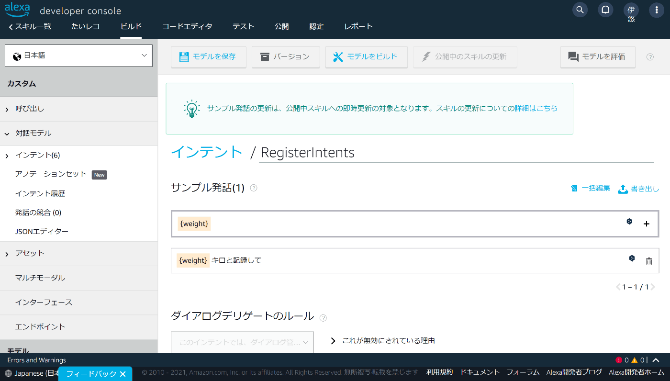Screen dimensions: 670x381
Task: Open アノテーションセット in sidebar
Action: pos(51,174)
